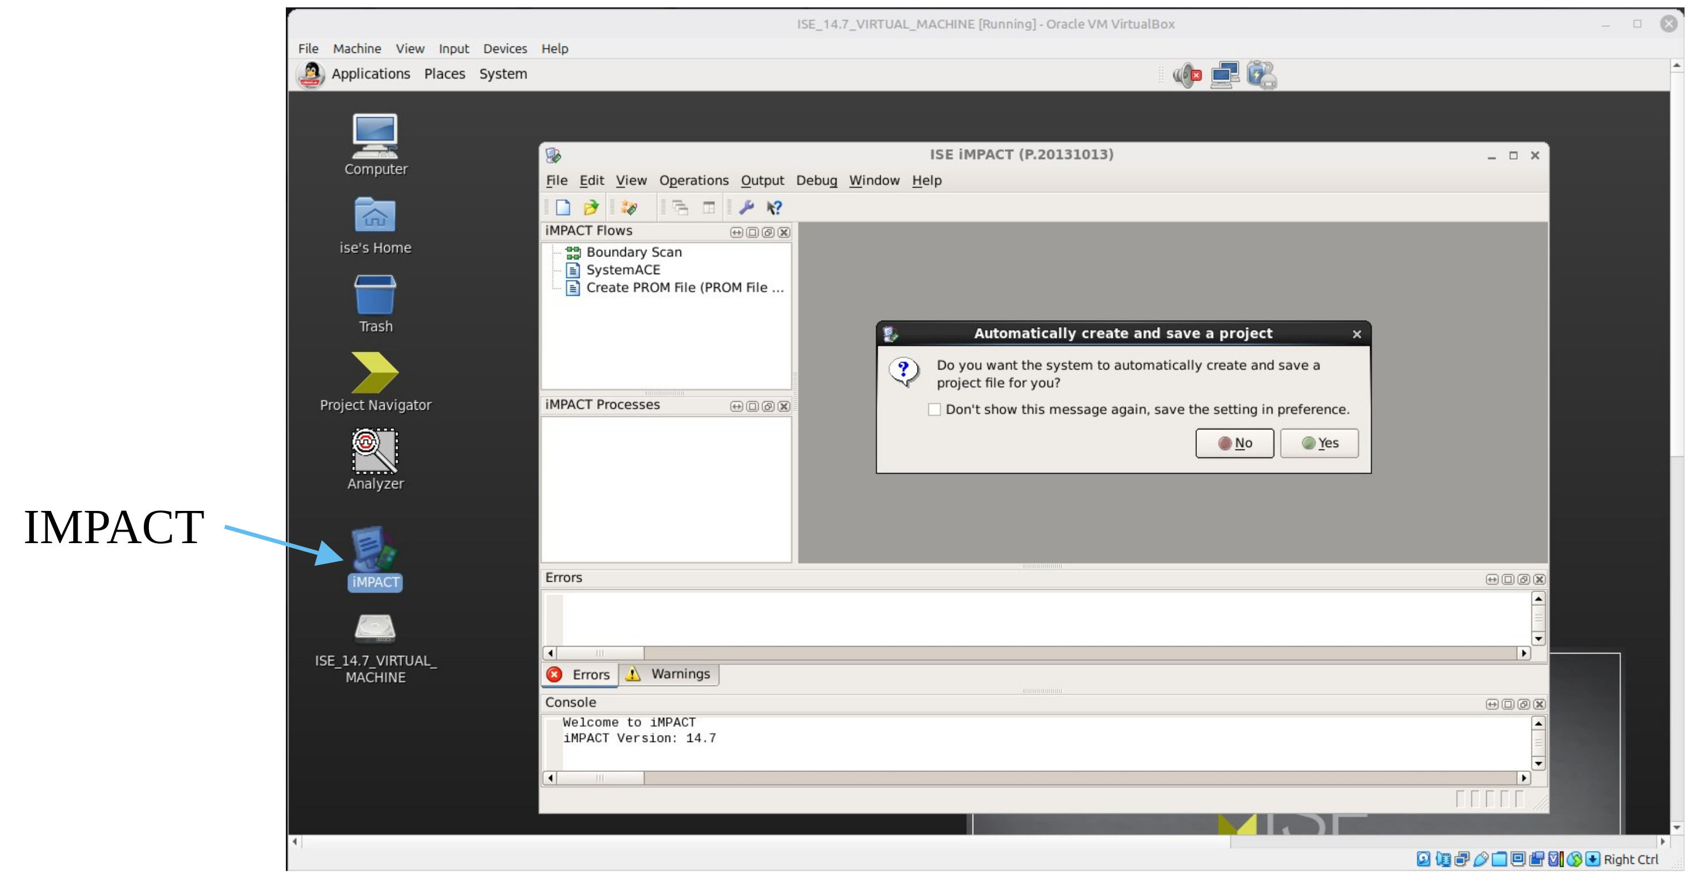Switch to the Errors tab
The width and height of the screenshot is (1687, 873).
(x=580, y=675)
